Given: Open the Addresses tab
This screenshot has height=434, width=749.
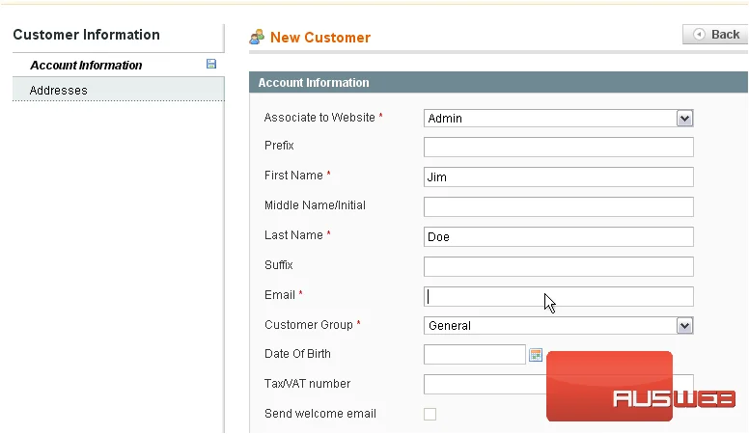Looking at the screenshot, I should click(x=118, y=91).
